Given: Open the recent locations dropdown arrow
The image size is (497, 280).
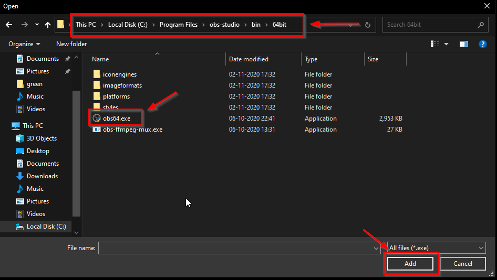Looking at the screenshot, I should (37, 25).
